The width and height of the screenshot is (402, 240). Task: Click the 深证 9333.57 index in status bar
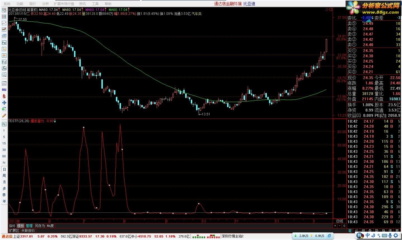(x=82, y=236)
